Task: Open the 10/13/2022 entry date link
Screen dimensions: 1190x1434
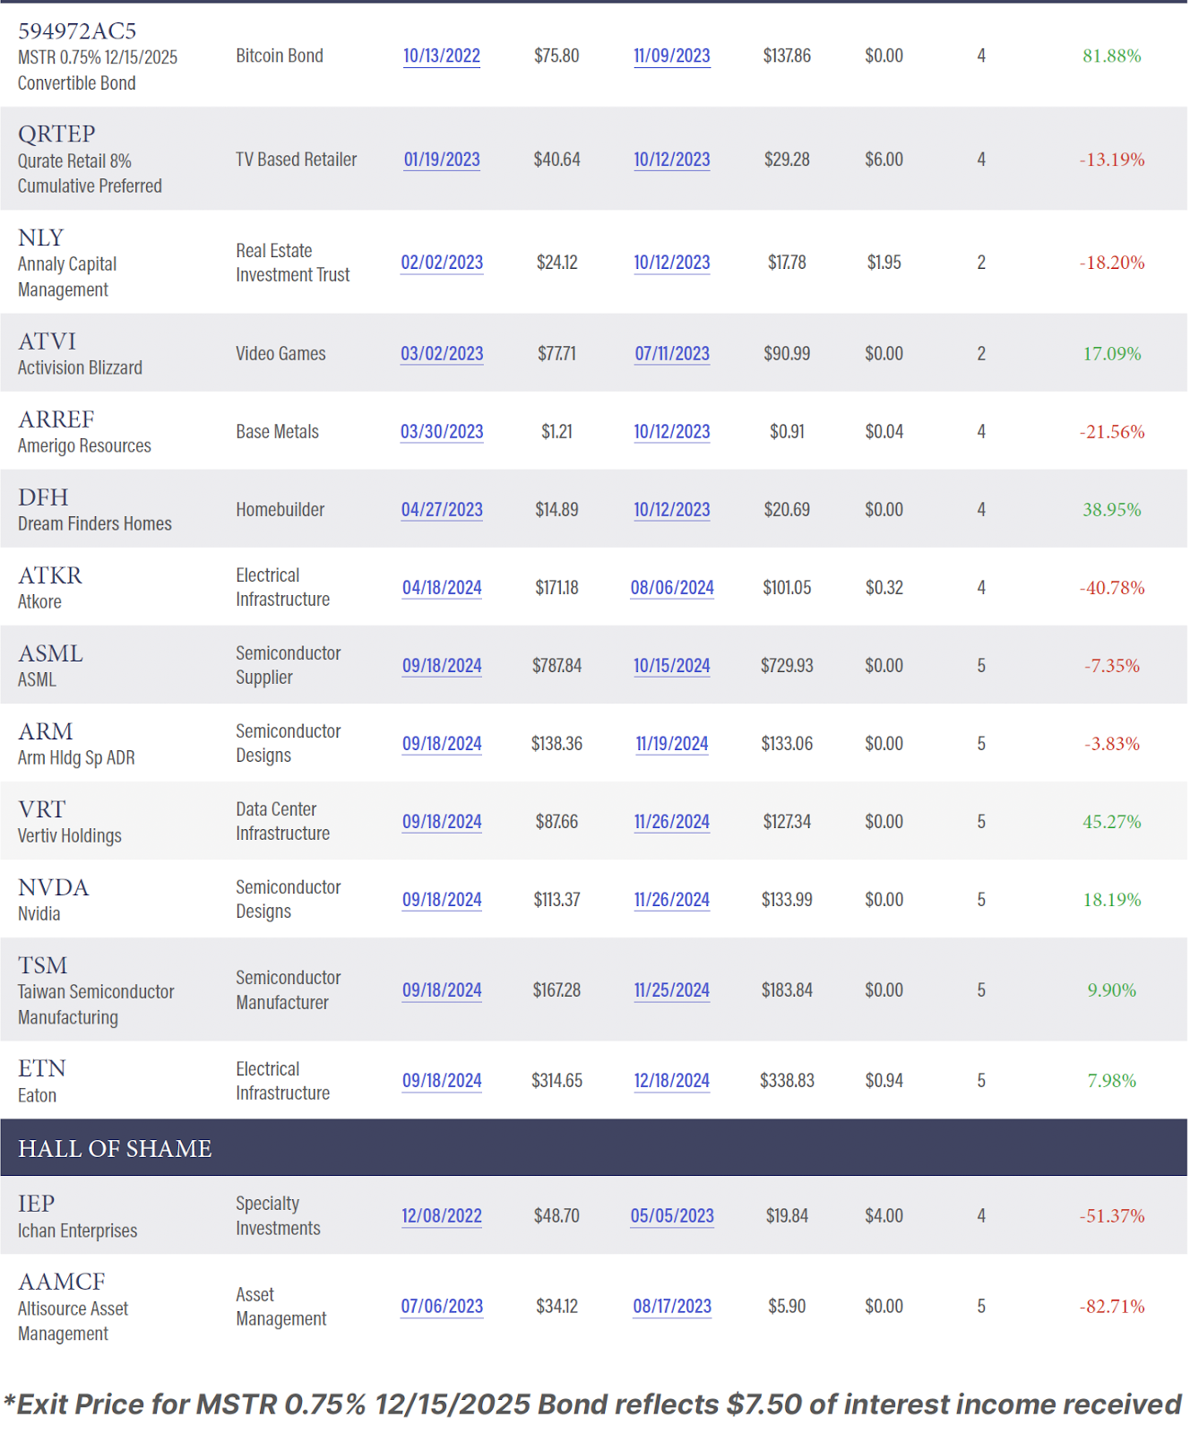Action: pyautogui.click(x=442, y=56)
